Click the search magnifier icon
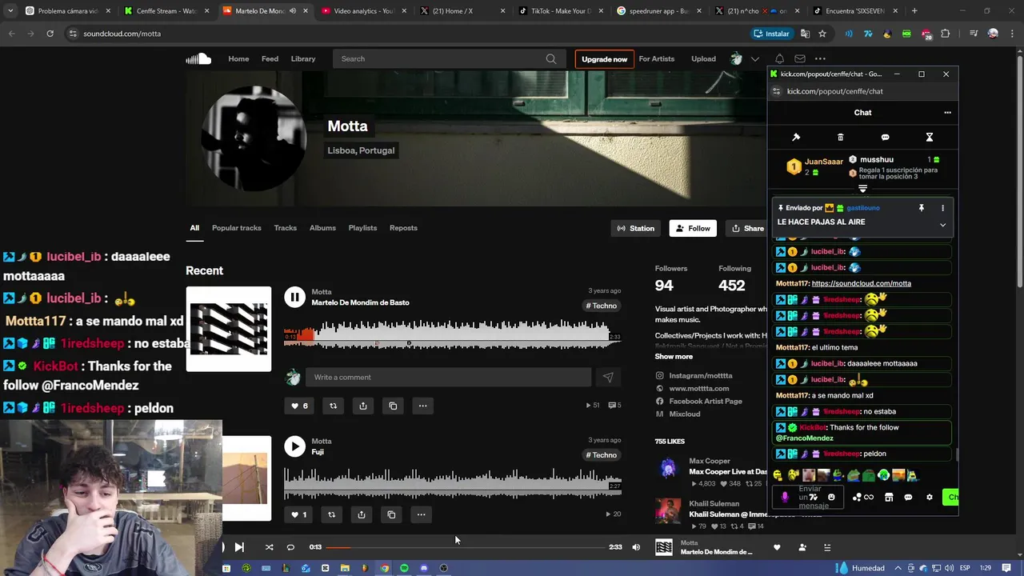Image resolution: width=1024 pixels, height=576 pixels. point(551,58)
